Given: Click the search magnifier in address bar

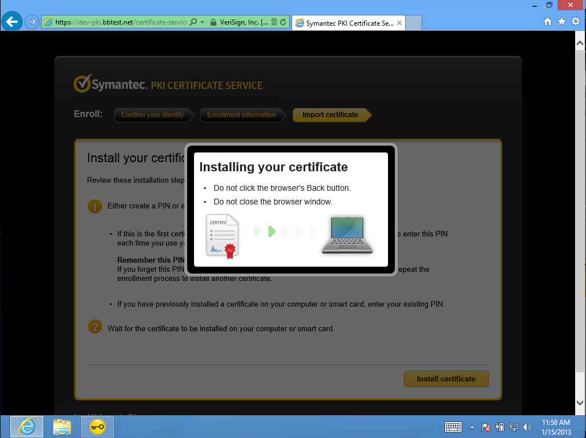Looking at the screenshot, I should pyautogui.click(x=193, y=22).
